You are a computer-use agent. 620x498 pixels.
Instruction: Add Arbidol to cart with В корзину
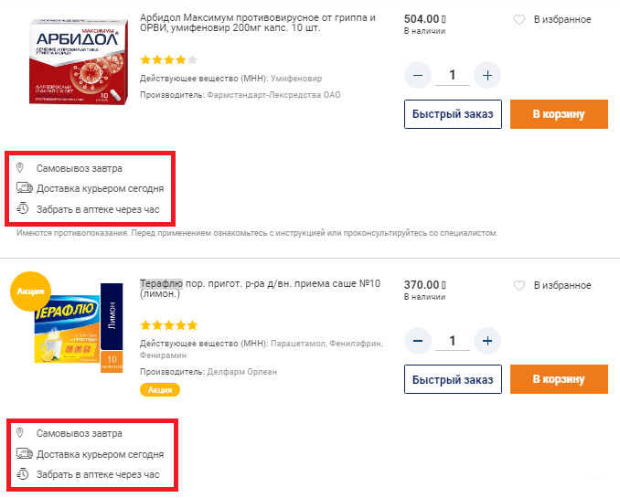pos(559,114)
